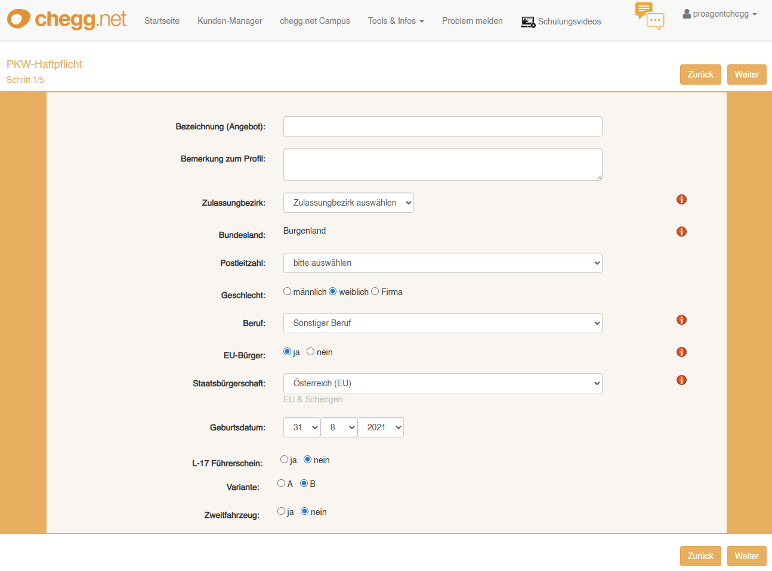
Task: Click info icon for EU-Bürger row
Action: [x=681, y=352]
